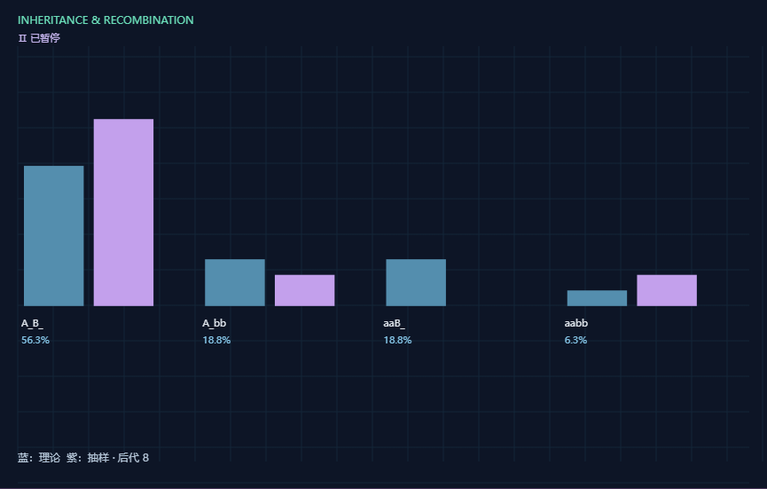Click the 18.8% value under A_bb
Screen dimensions: 767x489
pyautogui.click(x=216, y=340)
